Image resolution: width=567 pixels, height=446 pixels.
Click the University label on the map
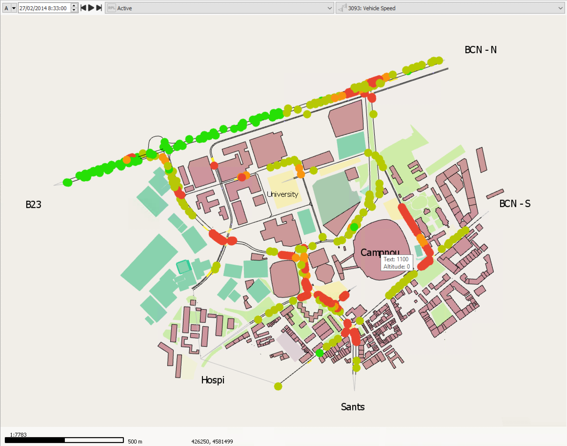(x=282, y=194)
